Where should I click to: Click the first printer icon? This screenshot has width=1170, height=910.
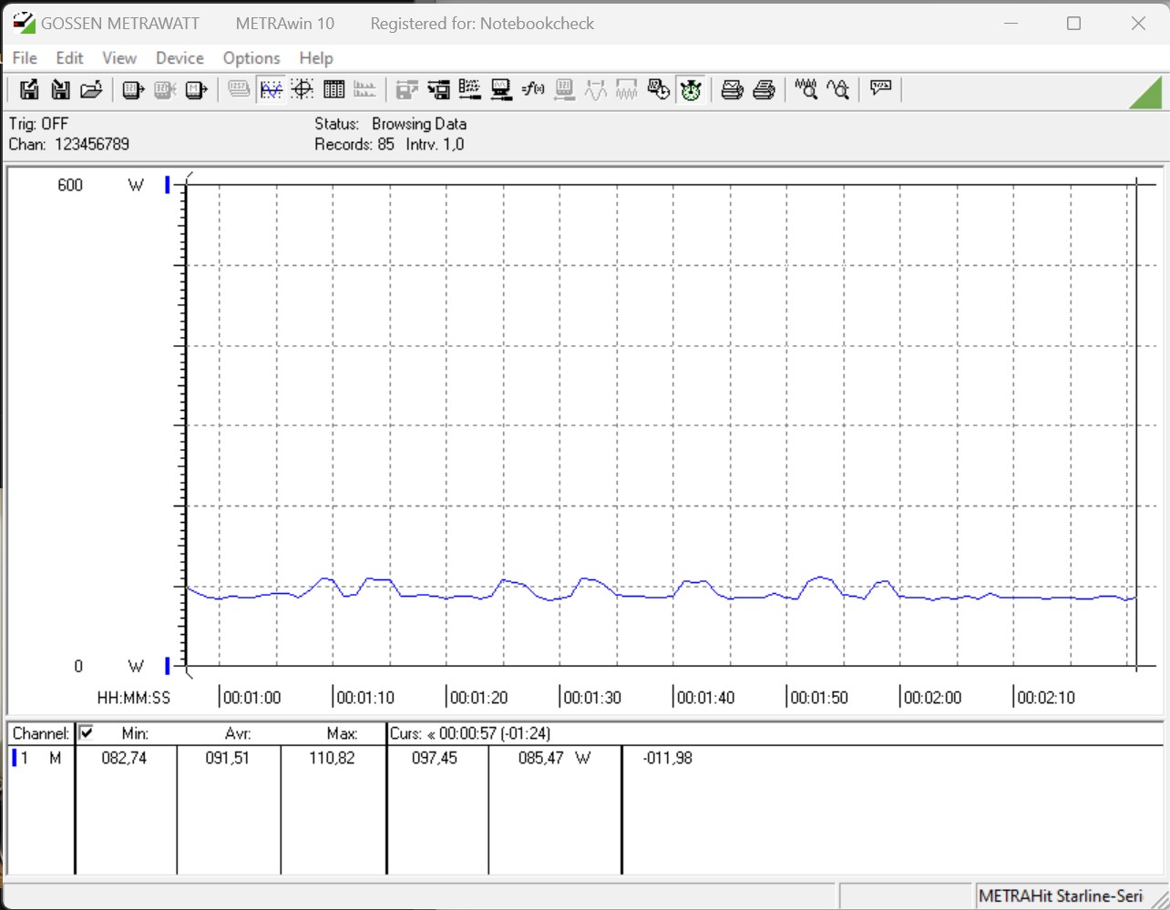coord(733,89)
